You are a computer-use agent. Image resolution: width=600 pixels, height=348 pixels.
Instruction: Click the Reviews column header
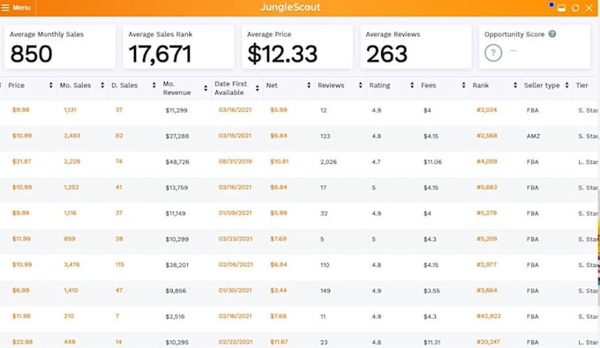331,85
